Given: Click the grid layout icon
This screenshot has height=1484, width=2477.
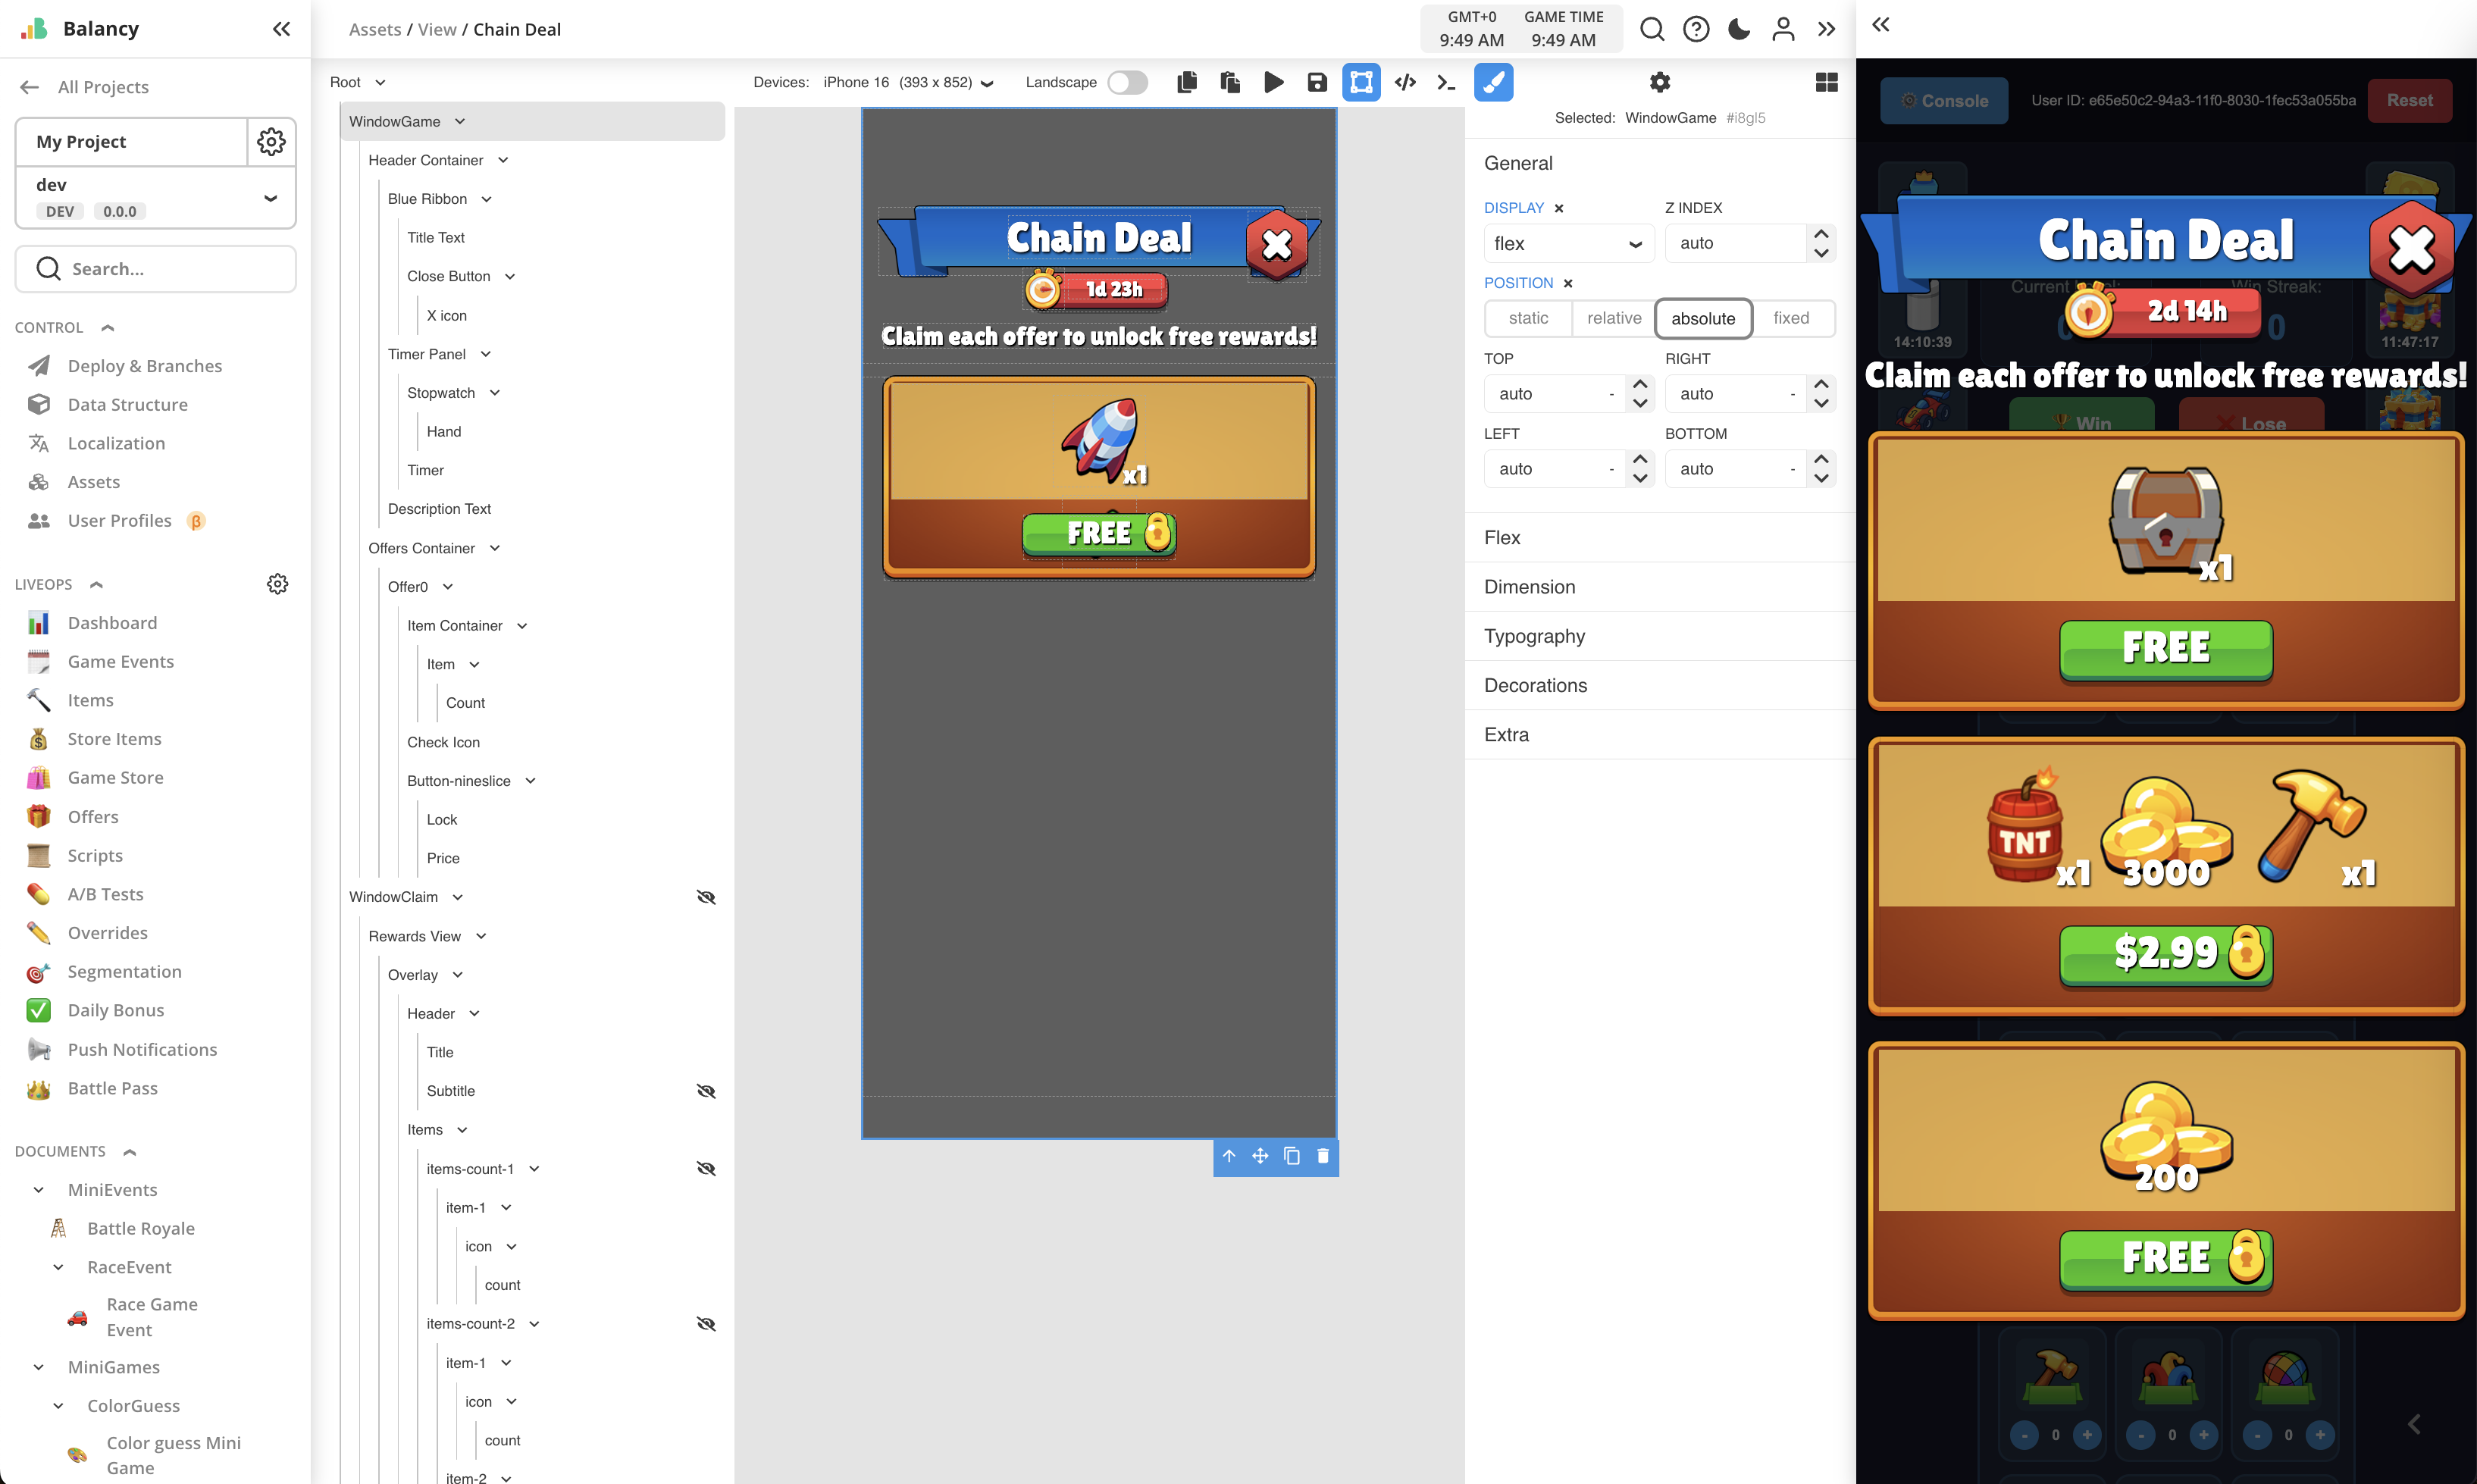Looking at the screenshot, I should click(x=1826, y=82).
